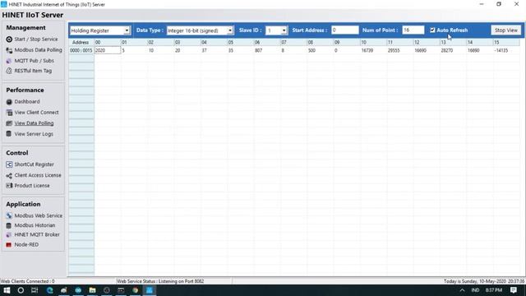Select cell value 37
Viewport: 526px width, 296px height.
pyautogui.click(x=204, y=50)
